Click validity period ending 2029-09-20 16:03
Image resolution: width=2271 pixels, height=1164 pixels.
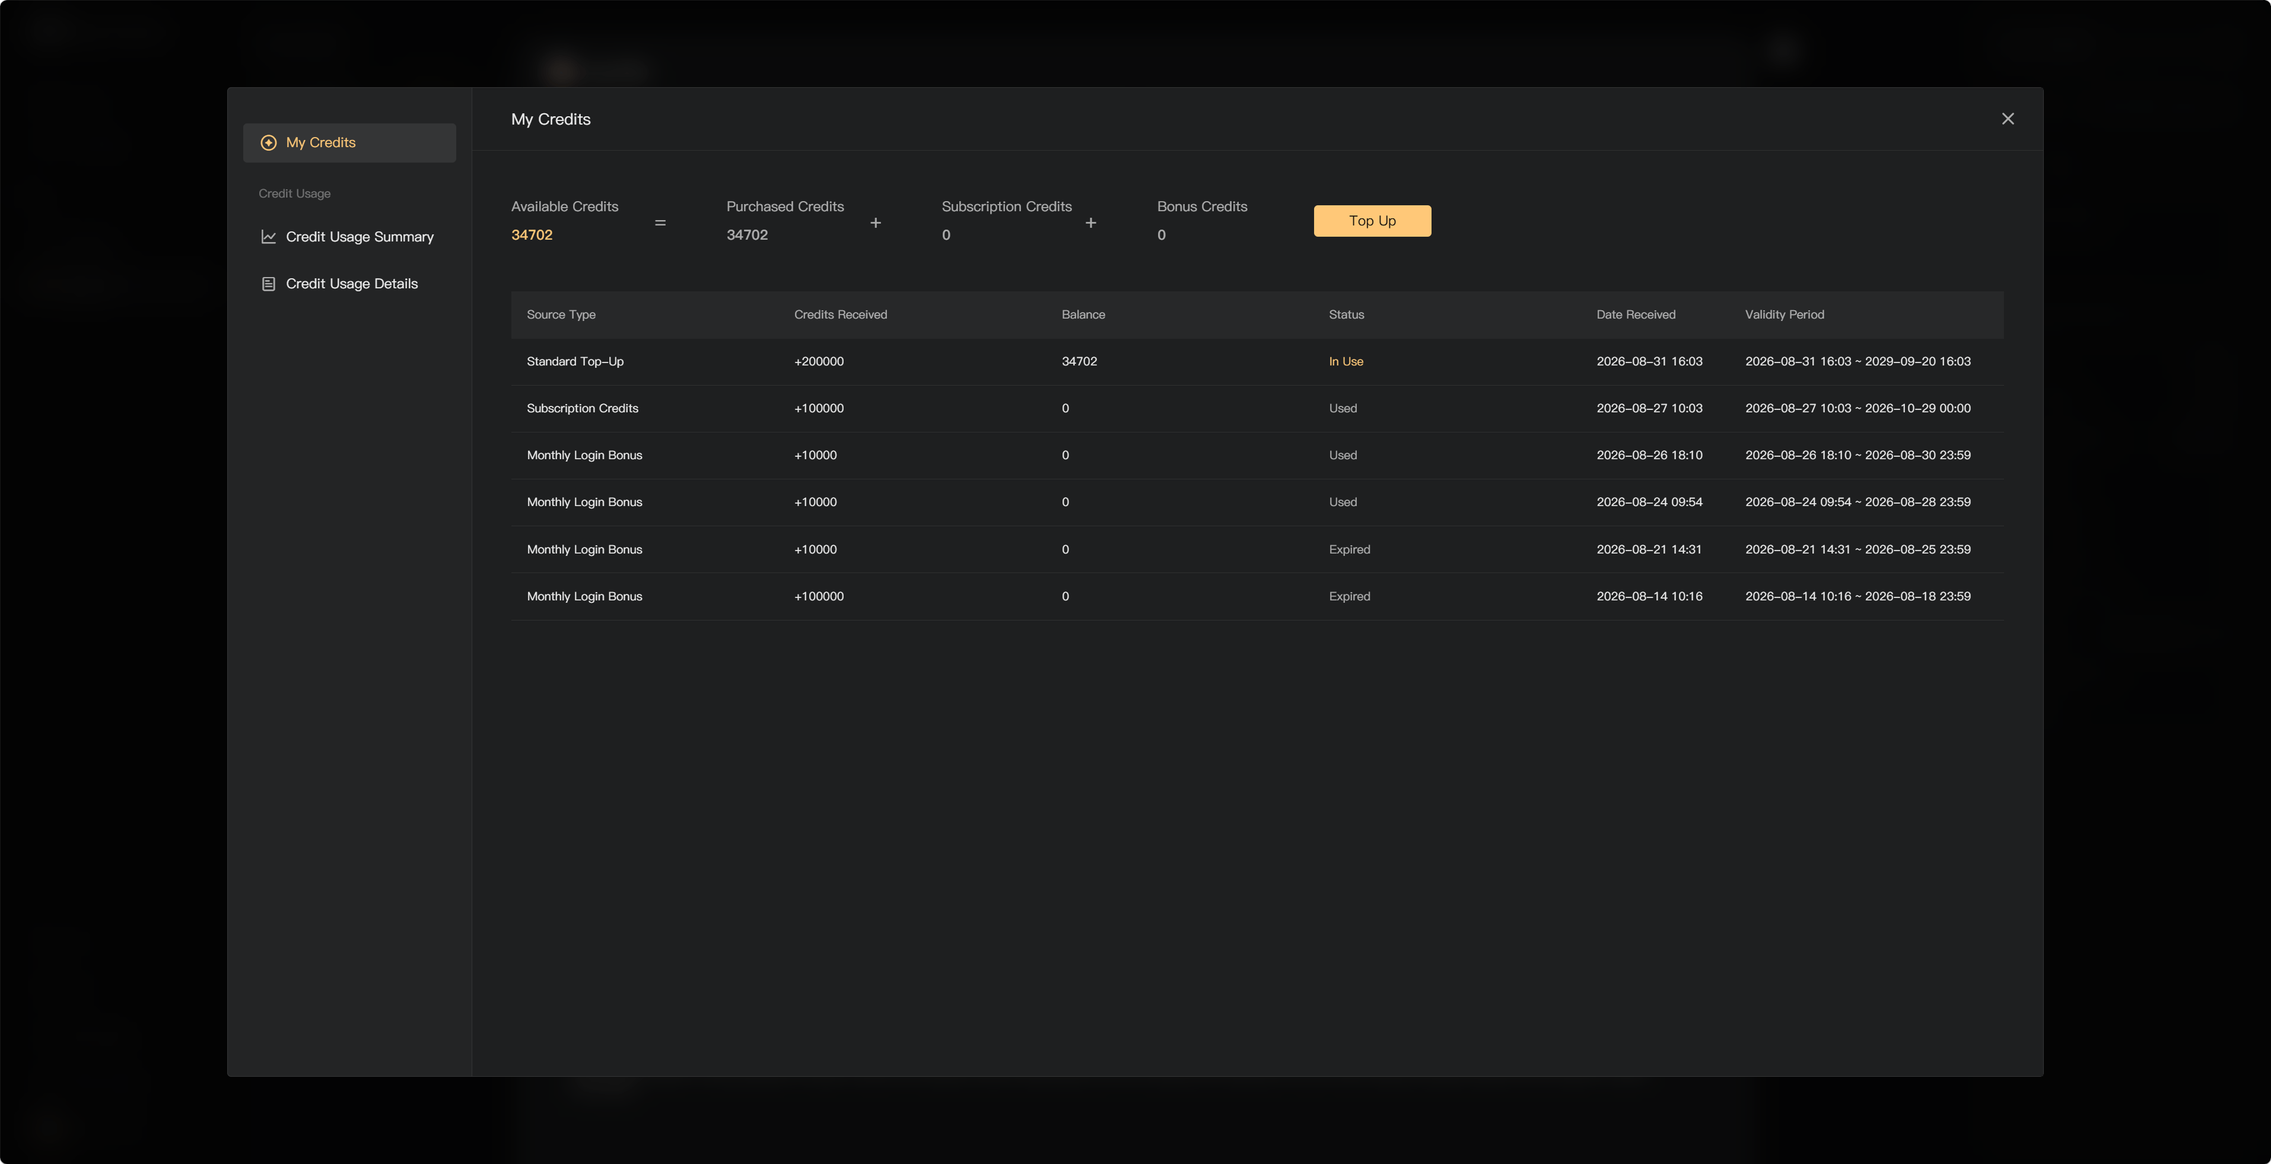[x=1857, y=361]
